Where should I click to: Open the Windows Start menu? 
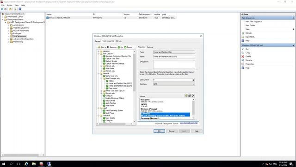[4, 164]
